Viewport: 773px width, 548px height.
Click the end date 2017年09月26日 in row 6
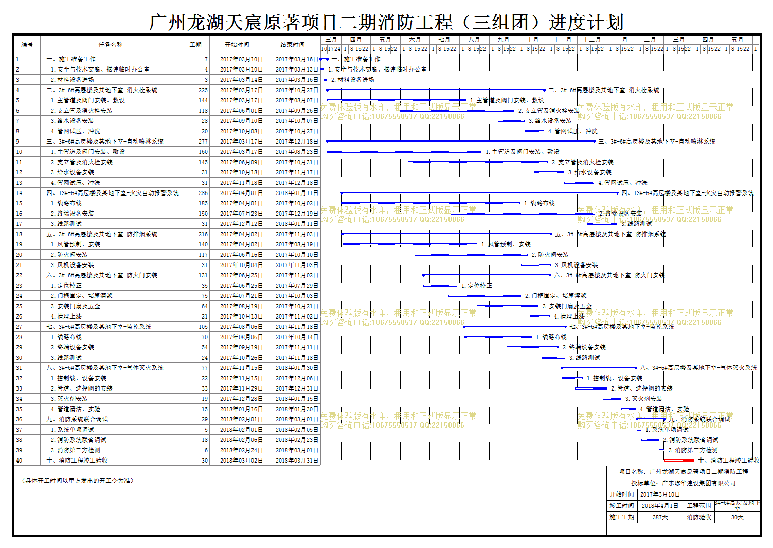click(x=297, y=111)
